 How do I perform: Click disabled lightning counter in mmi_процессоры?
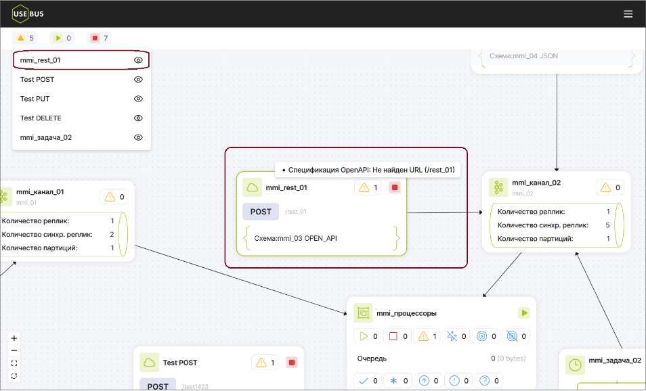coord(456,336)
